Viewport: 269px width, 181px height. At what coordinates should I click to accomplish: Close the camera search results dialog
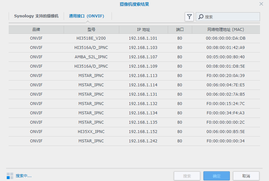261,4
